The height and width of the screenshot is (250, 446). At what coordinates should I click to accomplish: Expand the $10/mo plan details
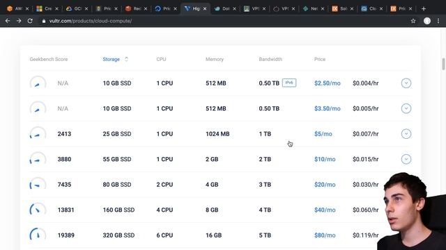[406, 159]
